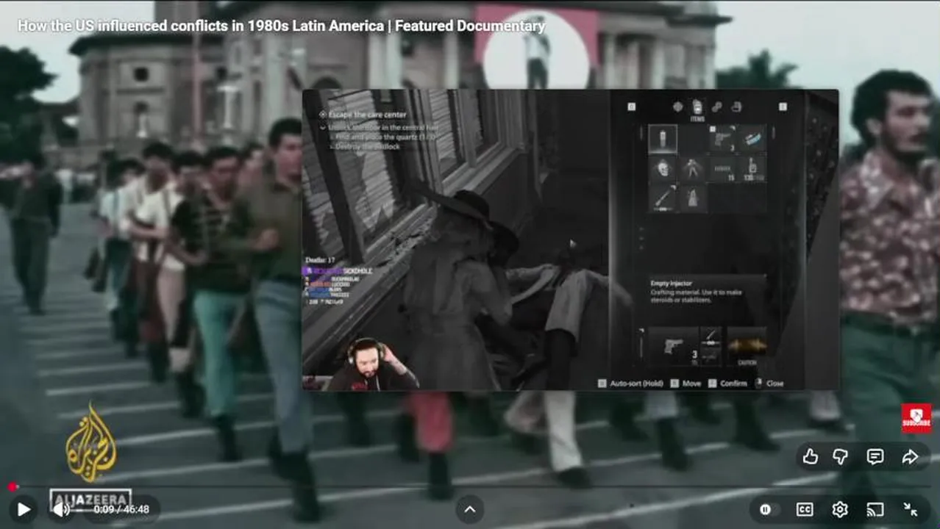
Task: Click the 0:09 / 46:48 time display
Action: click(x=121, y=509)
